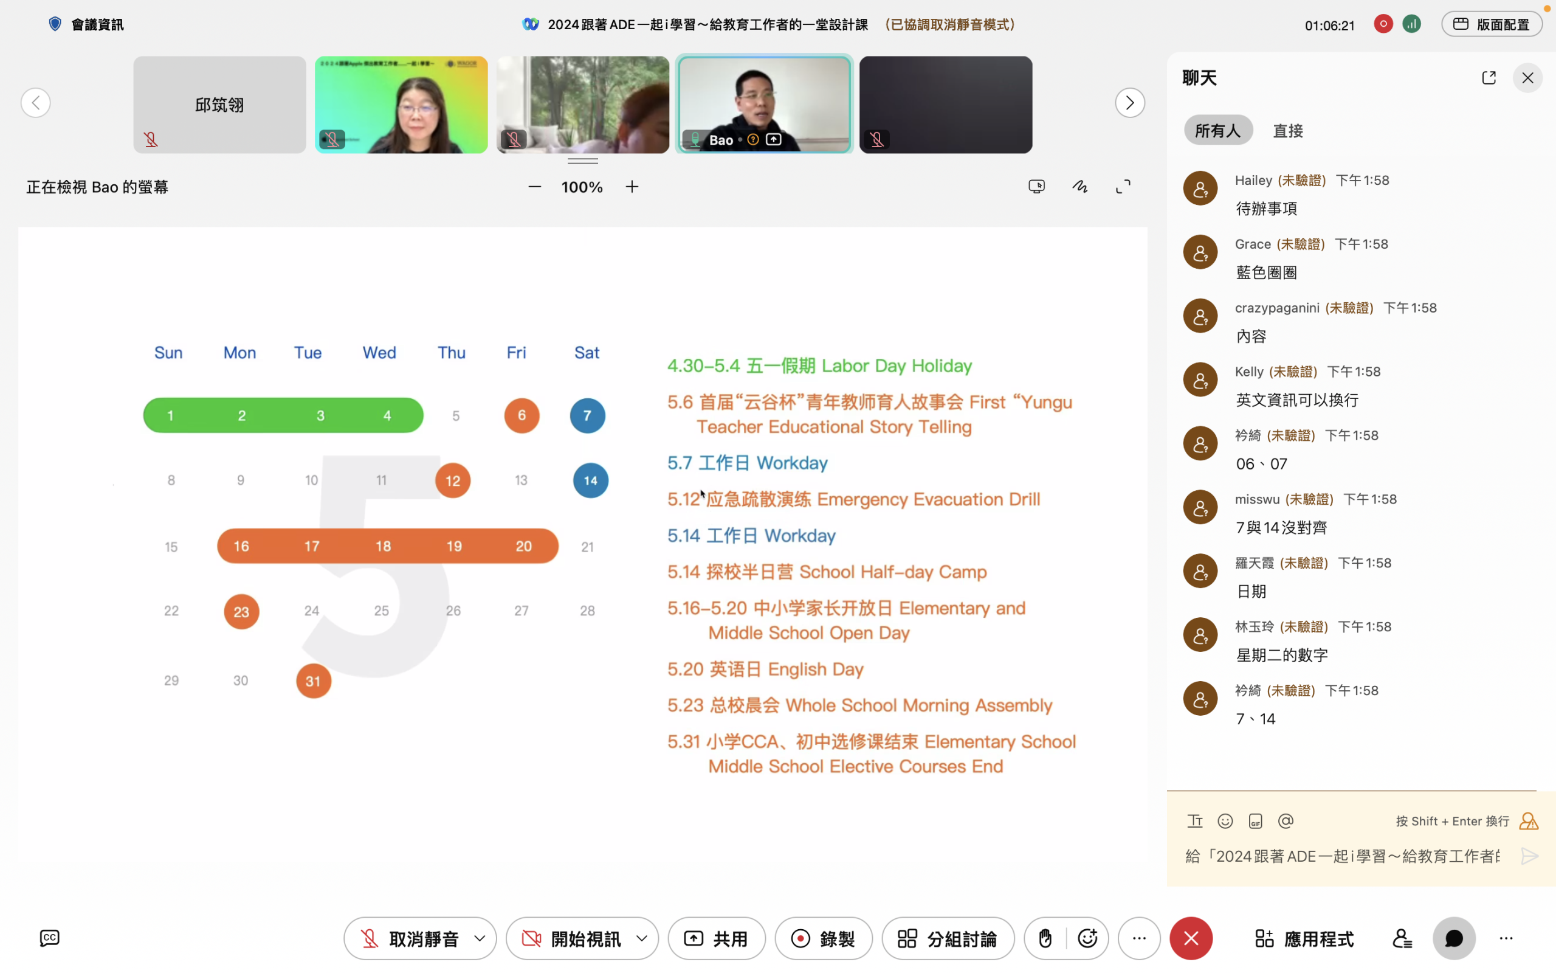Screen dimensions: 1556x973
Task: Click the 共用 share button
Action: pyautogui.click(x=716, y=938)
